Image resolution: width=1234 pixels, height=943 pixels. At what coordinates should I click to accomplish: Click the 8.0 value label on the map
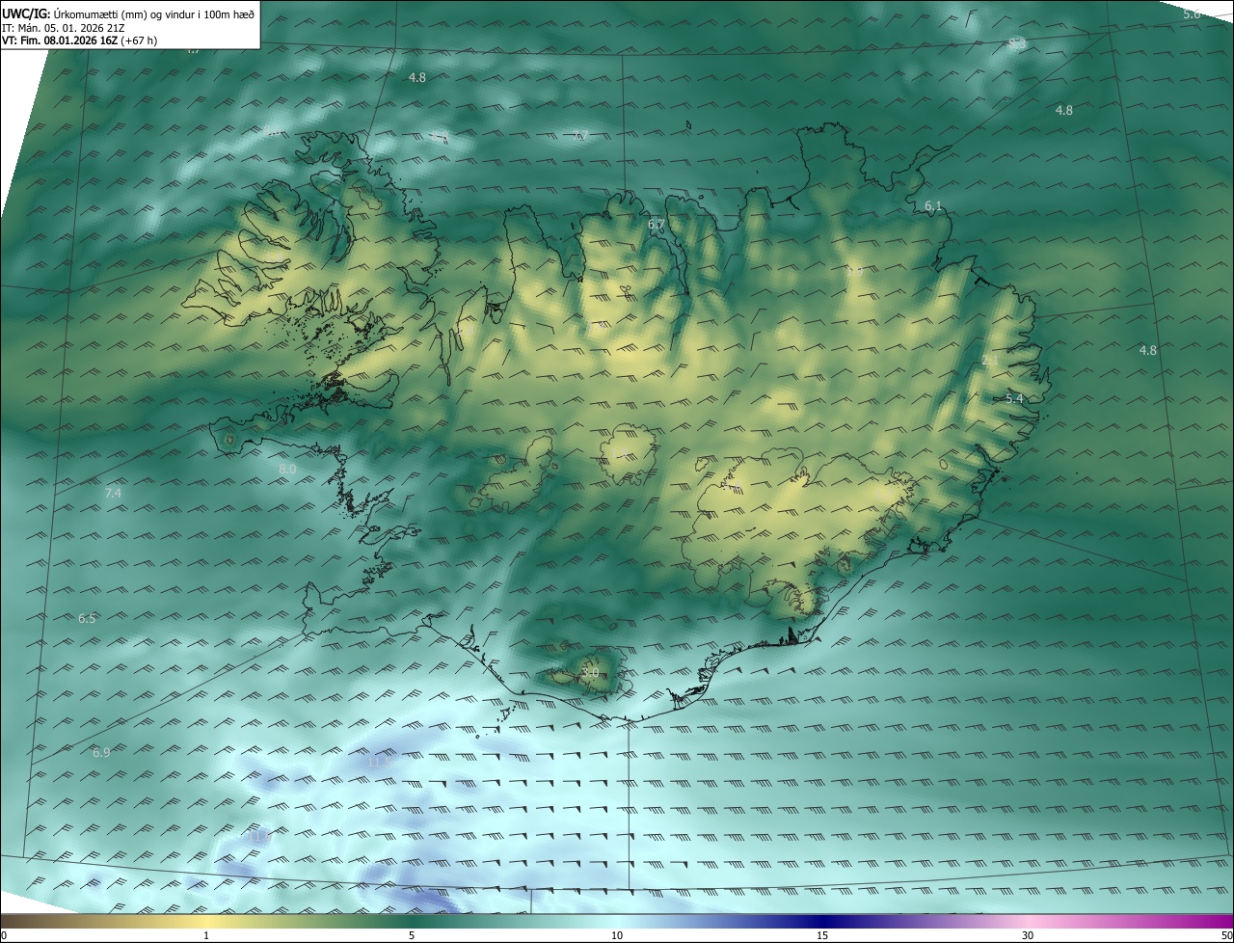[287, 469]
